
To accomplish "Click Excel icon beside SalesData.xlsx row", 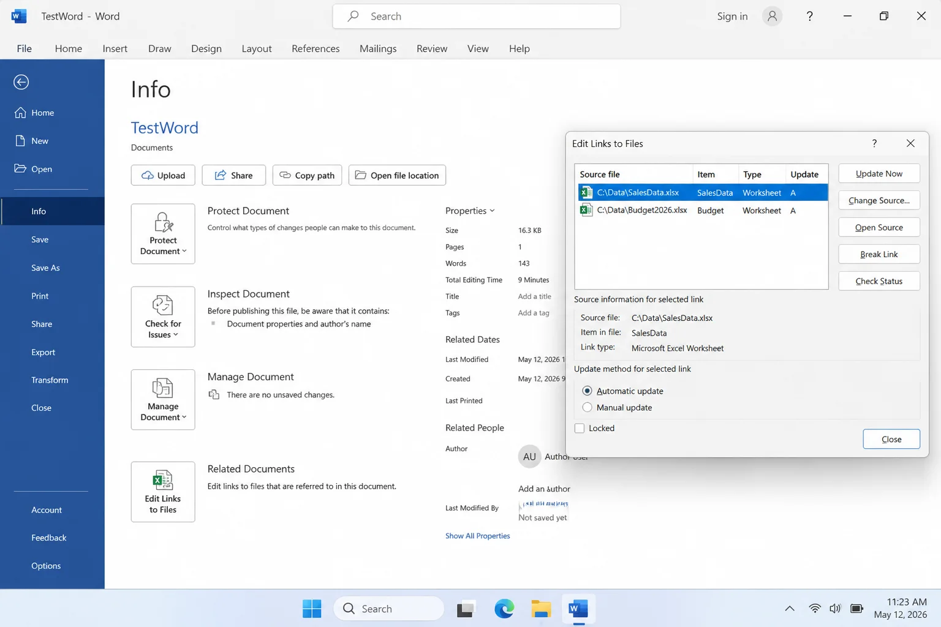I will pos(586,192).
